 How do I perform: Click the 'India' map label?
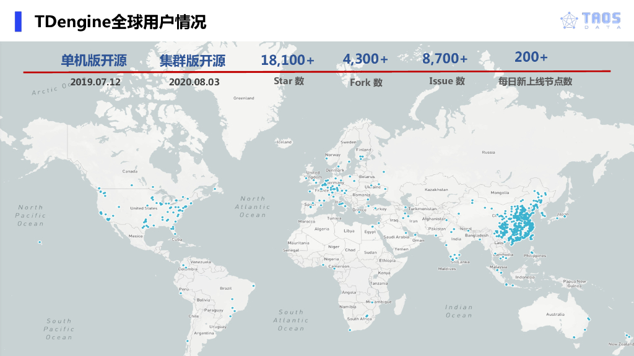pos(456,239)
